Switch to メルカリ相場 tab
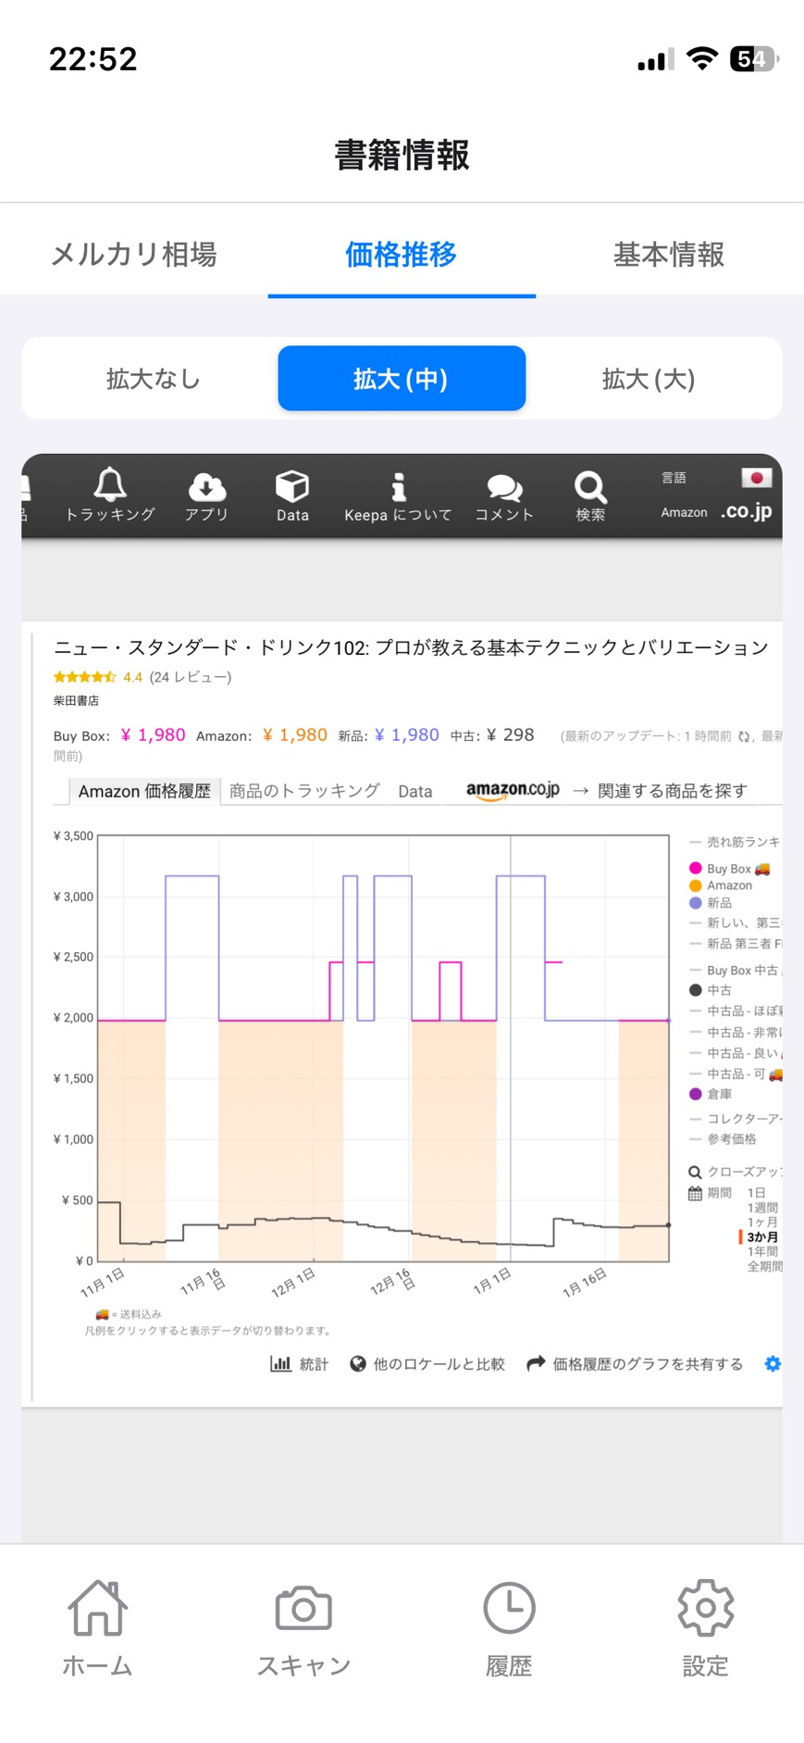The image size is (804, 1743). point(134,254)
